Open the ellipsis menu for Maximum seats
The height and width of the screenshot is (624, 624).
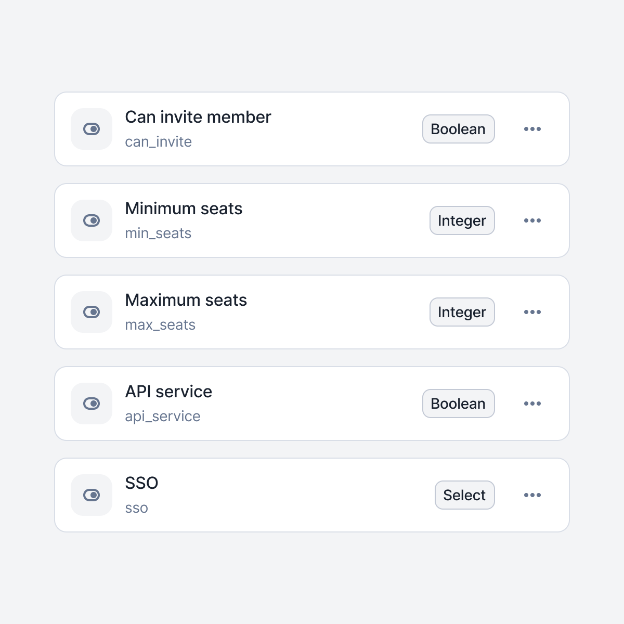click(532, 312)
